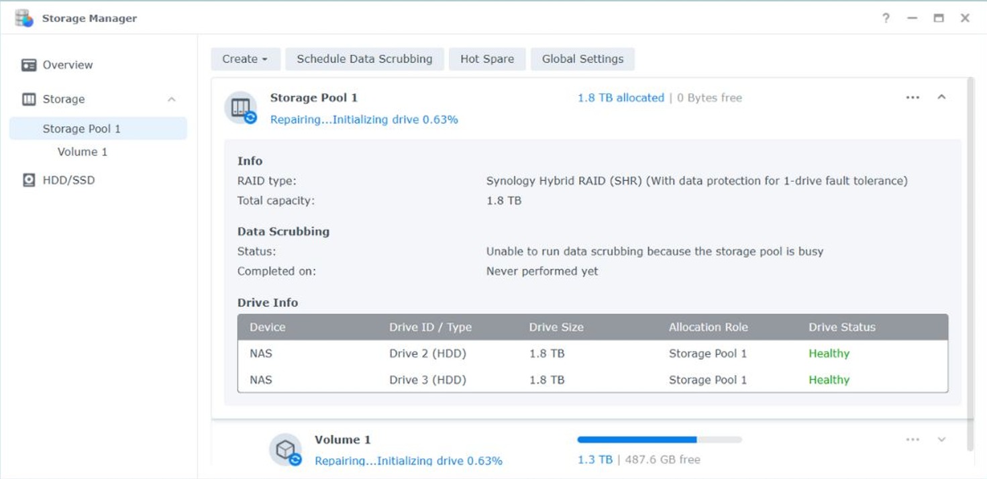The height and width of the screenshot is (479, 987).
Task: Click the Device column header
Action: coord(268,327)
